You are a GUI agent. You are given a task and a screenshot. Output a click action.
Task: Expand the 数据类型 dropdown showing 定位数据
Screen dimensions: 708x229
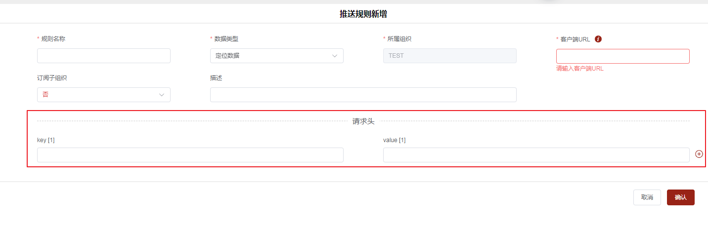[x=276, y=56]
